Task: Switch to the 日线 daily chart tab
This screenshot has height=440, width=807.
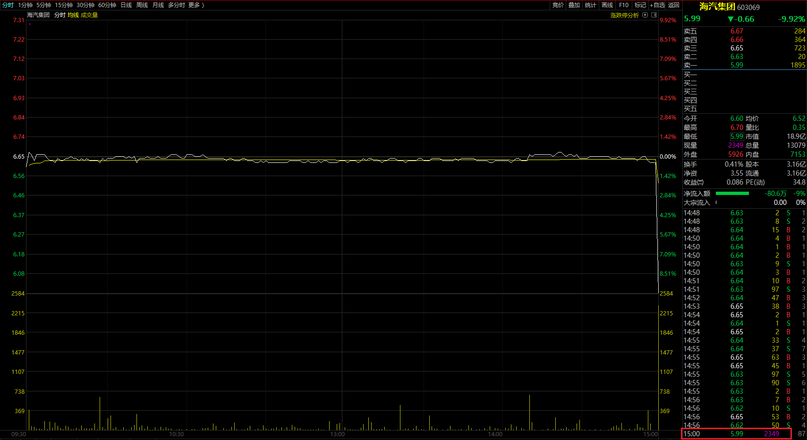Action: tap(126, 5)
